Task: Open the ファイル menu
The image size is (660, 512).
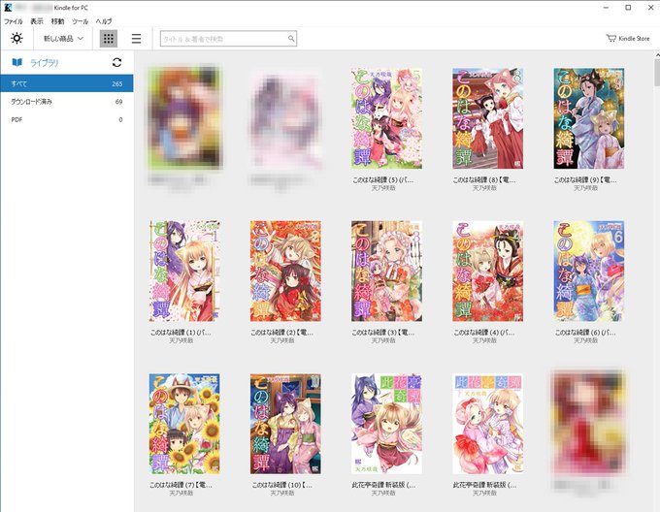Action: coord(13,21)
